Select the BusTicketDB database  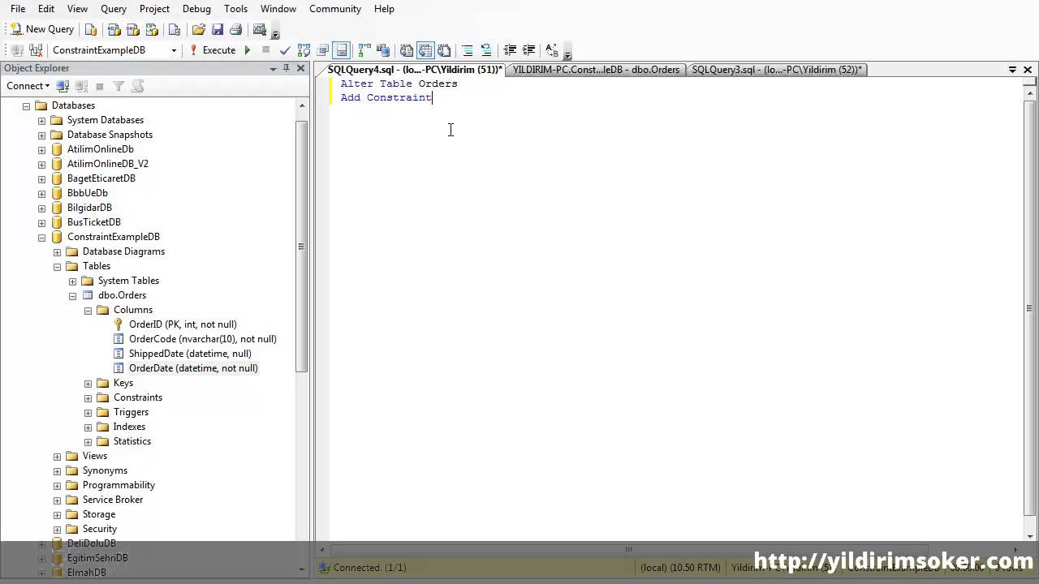point(93,222)
